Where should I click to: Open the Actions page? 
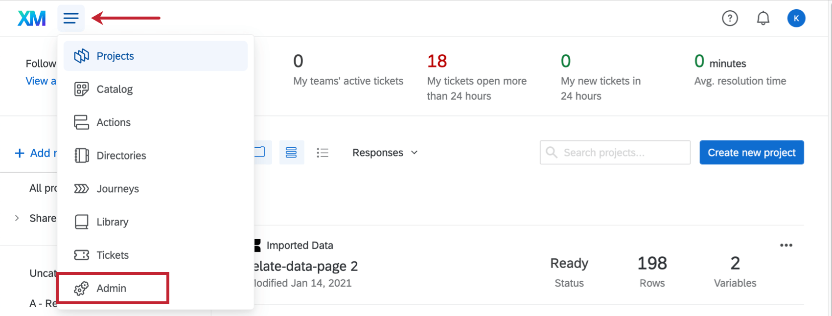point(114,122)
